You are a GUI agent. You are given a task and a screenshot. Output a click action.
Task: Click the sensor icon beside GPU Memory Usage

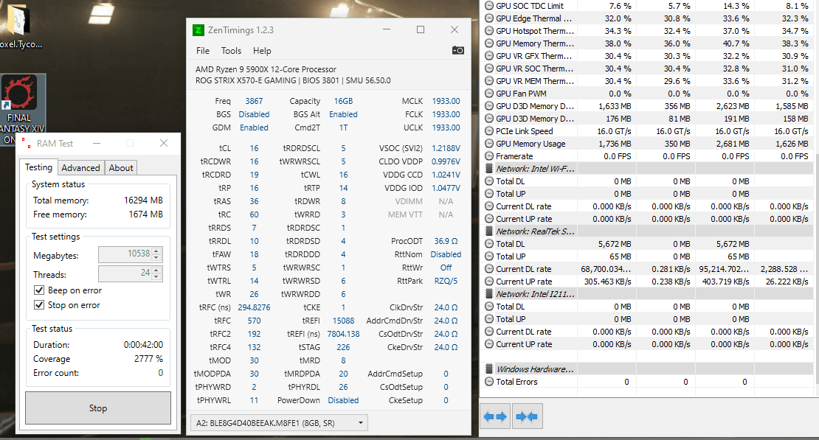coord(489,144)
